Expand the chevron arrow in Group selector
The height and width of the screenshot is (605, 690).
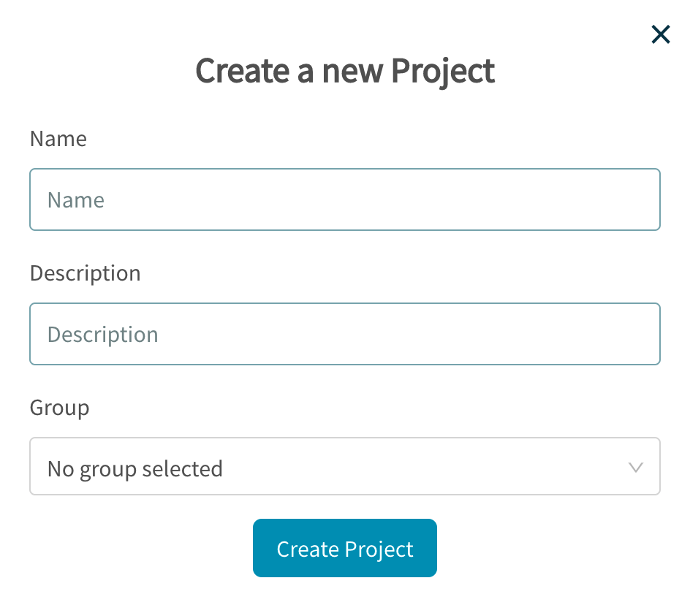[635, 468]
